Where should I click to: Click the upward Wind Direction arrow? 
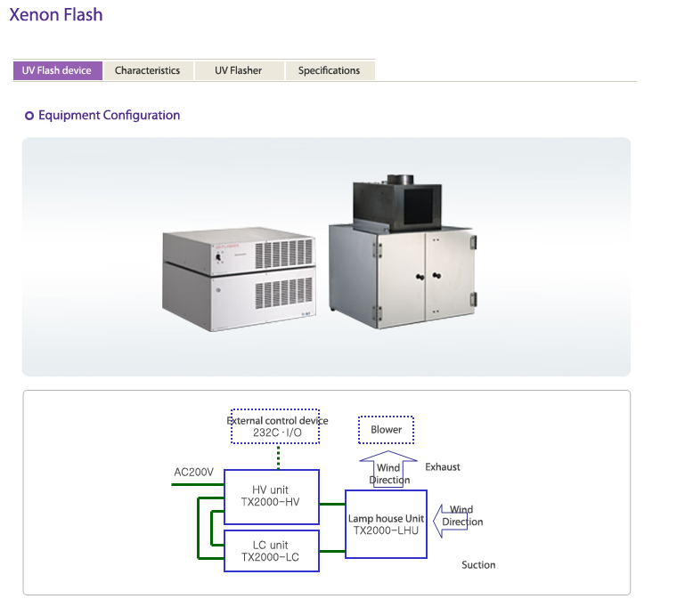tap(388, 469)
